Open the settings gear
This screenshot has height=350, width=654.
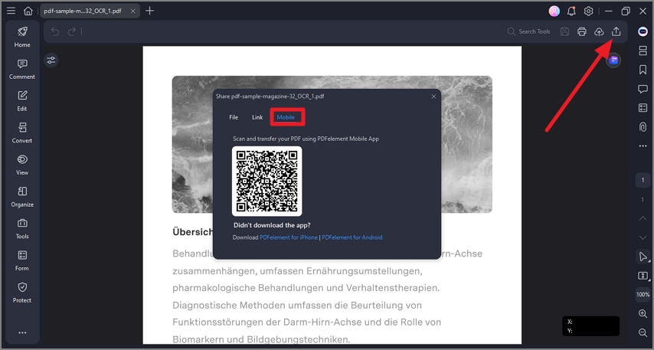click(588, 11)
